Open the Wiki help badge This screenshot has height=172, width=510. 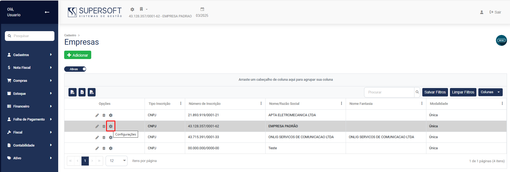[501, 40]
